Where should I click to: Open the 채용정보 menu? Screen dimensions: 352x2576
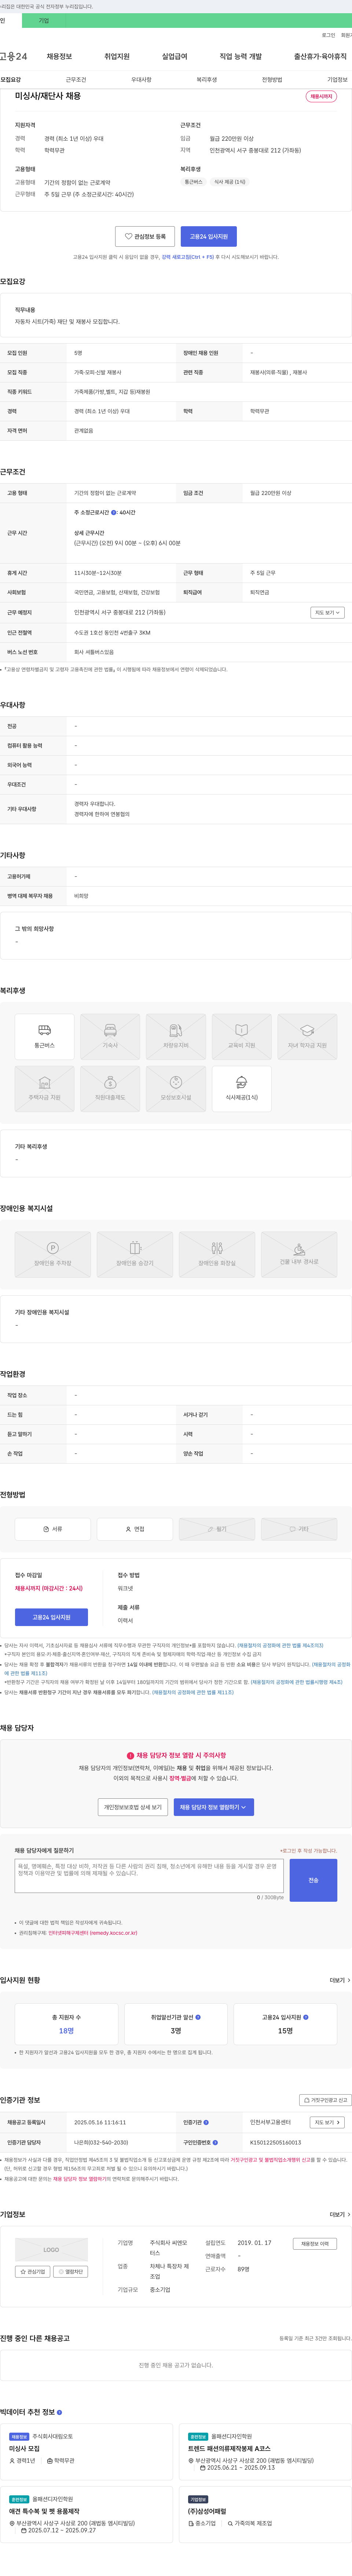coord(59,57)
